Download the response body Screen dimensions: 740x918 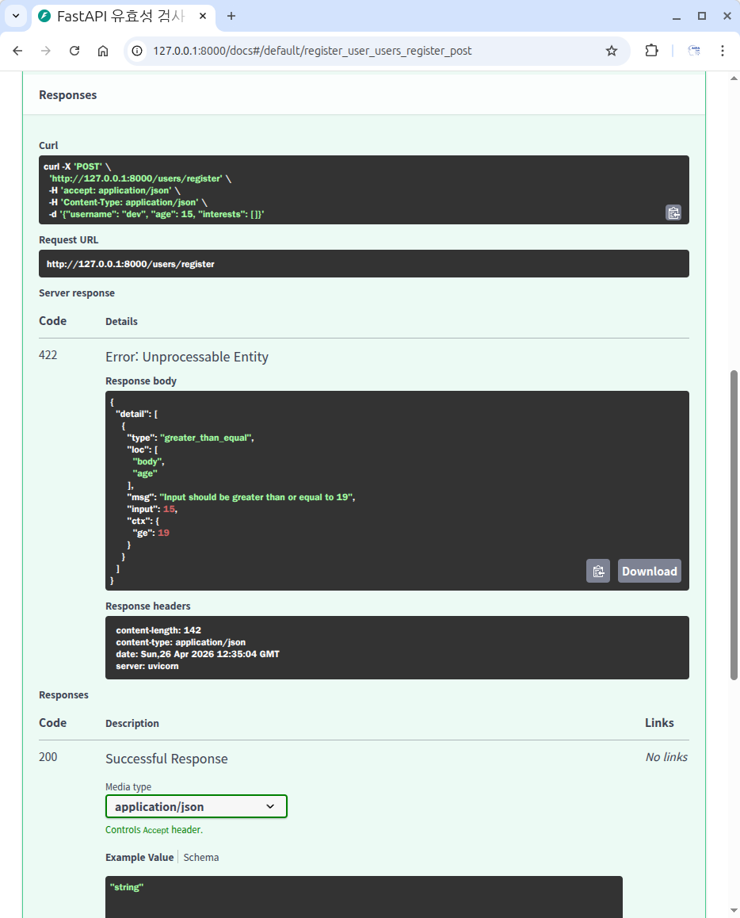(x=650, y=571)
